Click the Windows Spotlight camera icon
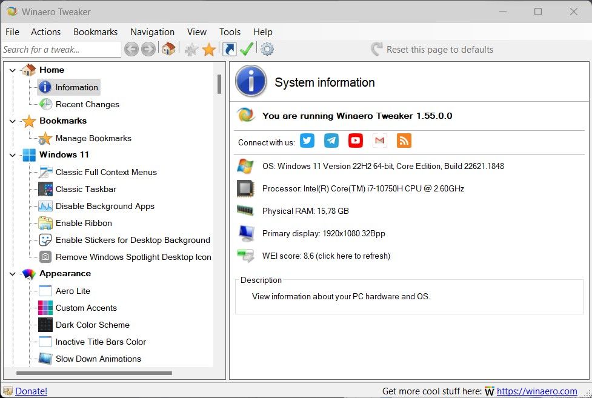 [45, 257]
